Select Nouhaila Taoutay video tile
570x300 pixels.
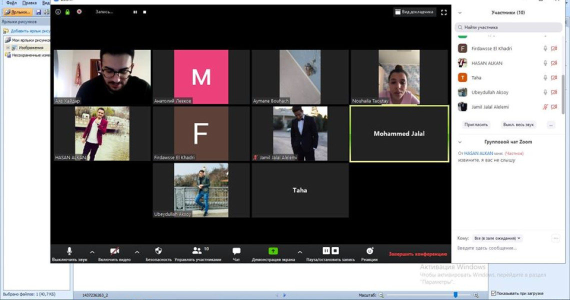tap(399, 77)
